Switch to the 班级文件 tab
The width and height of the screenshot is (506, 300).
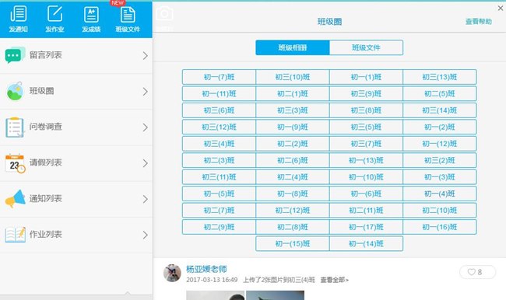pos(366,47)
